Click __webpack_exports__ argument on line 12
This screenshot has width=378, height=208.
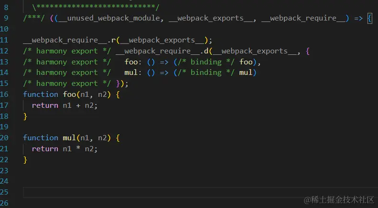pos(255,51)
